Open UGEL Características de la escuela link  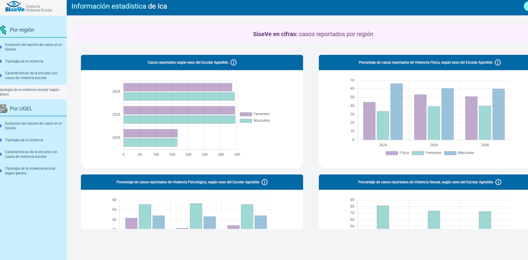tap(31, 154)
